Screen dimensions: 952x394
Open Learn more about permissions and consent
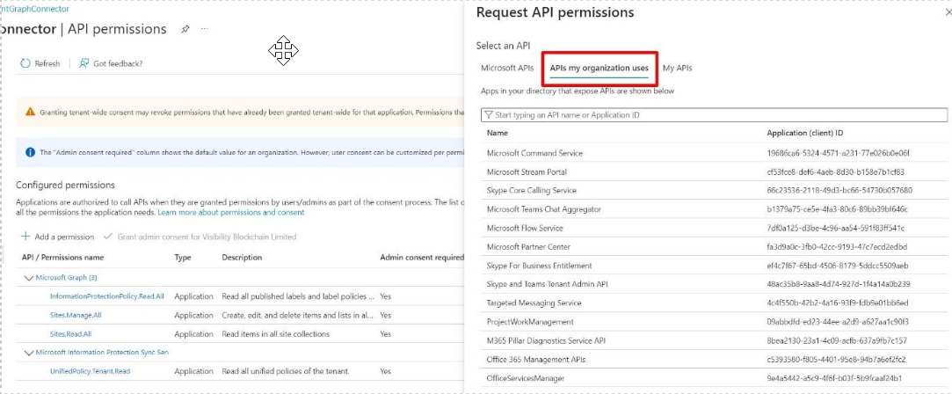pos(230,212)
